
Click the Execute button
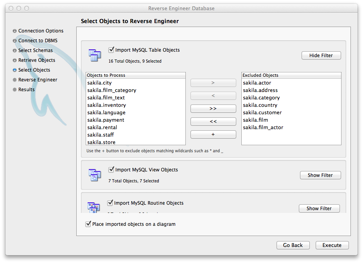(x=332, y=245)
